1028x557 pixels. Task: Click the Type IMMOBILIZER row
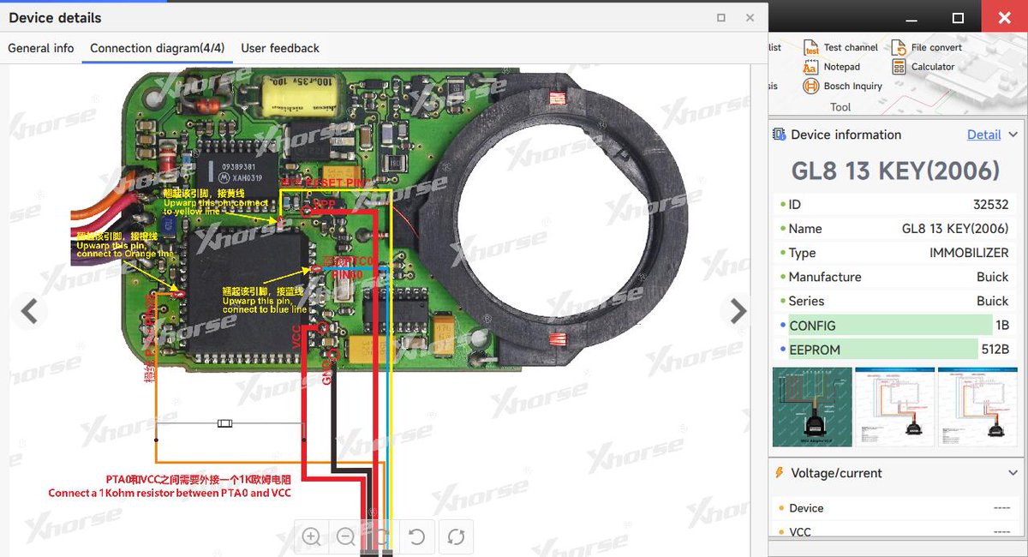895,253
